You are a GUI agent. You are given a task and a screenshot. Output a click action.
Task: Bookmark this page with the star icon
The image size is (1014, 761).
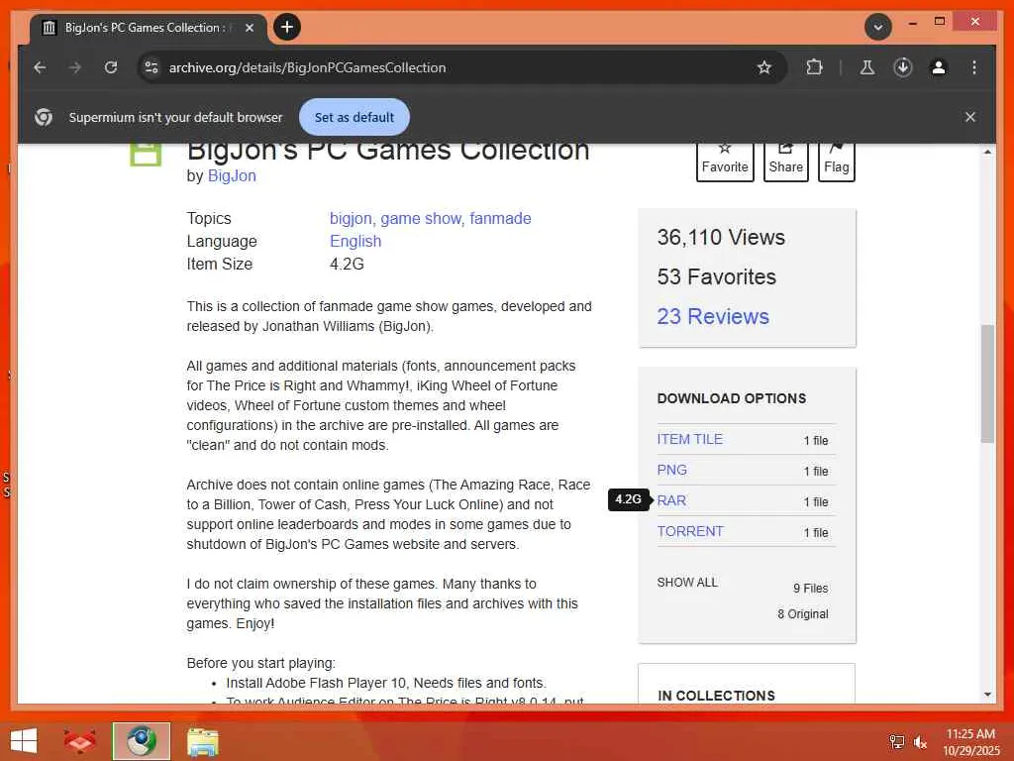click(x=764, y=67)
